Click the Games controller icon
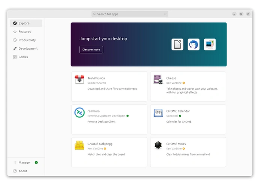The width and height of the screenshot is (262, 183). click(15, 57)
